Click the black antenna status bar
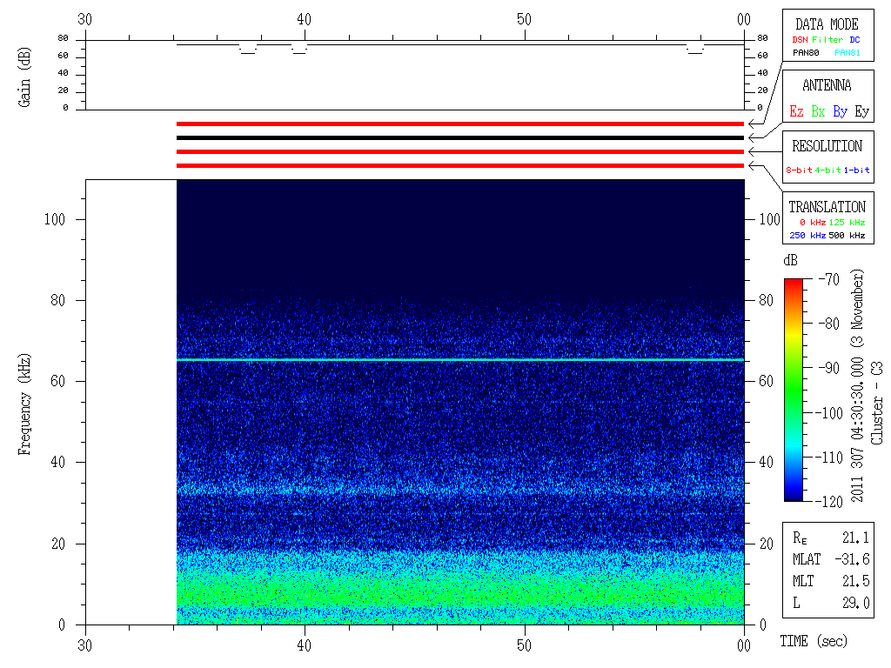Screen dimensions: 891x668 click(459, 137)
